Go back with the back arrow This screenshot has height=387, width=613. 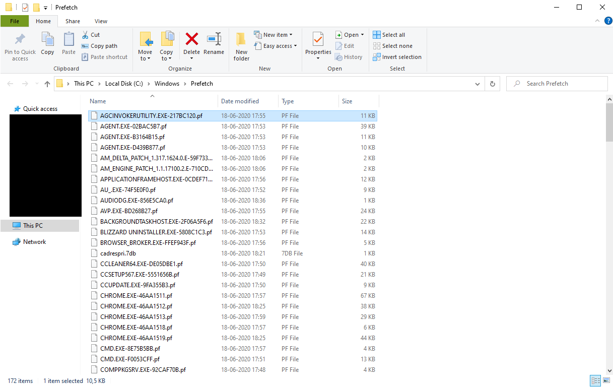click(11, 84)
